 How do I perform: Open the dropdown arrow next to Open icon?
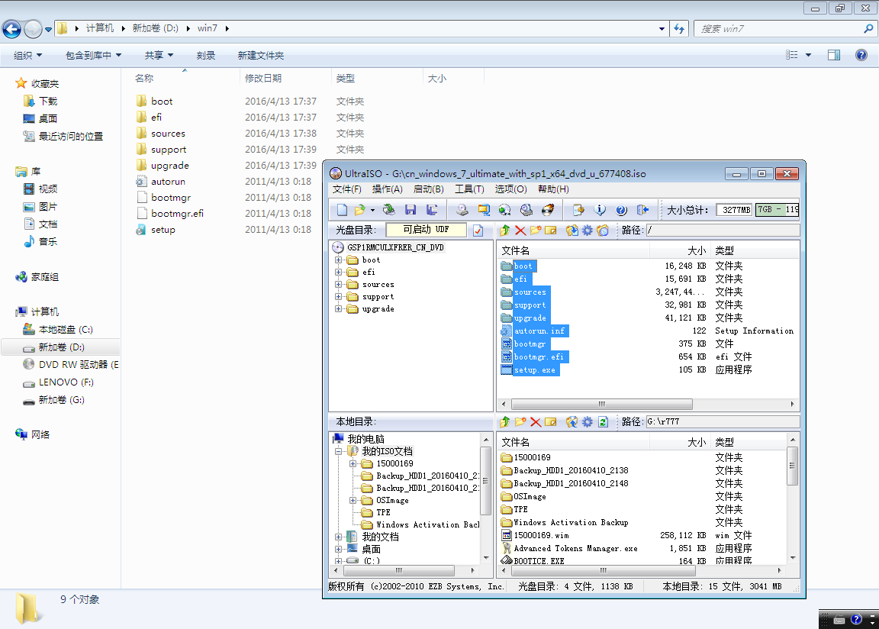[x=372, y=210]
